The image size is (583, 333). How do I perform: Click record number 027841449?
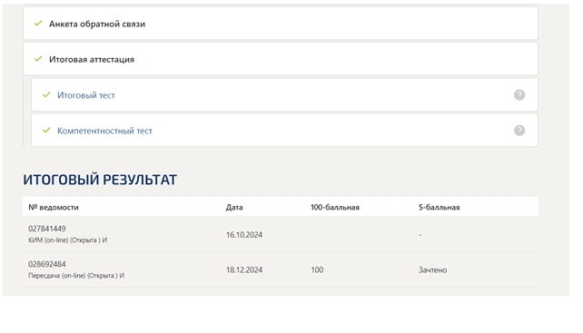[x=47, y=229]
